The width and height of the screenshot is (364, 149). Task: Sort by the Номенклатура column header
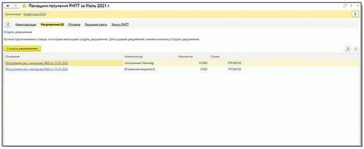(x=134, y=57)
